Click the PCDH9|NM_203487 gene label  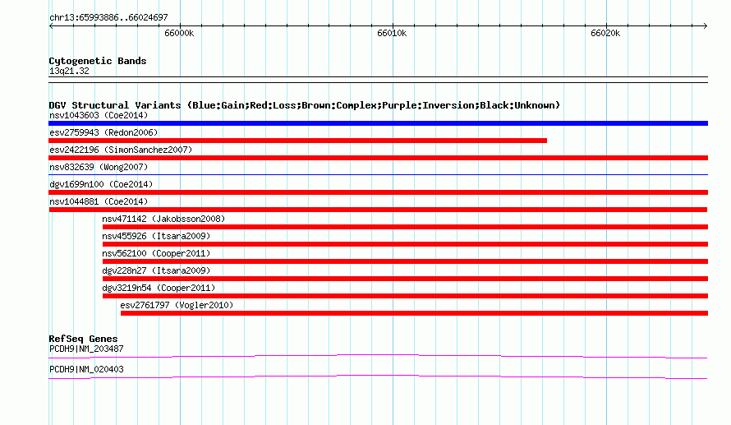pyautogui.click(x=86, y=349)
